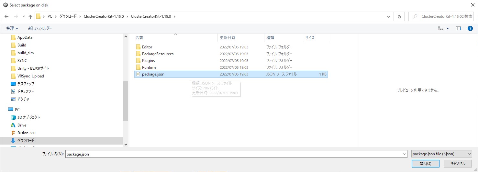Toggle the preview pane icon
478x172 pixels.
click(x=458, y=28)
